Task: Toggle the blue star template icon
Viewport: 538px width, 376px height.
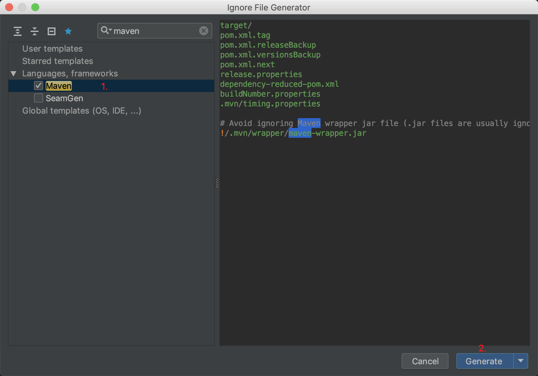Action: tap(68, 31)
